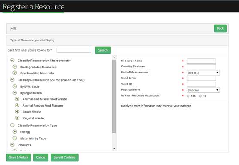Click the tree scrollbar down arrow
Screen dimensions: 239x165
[114, 148]
